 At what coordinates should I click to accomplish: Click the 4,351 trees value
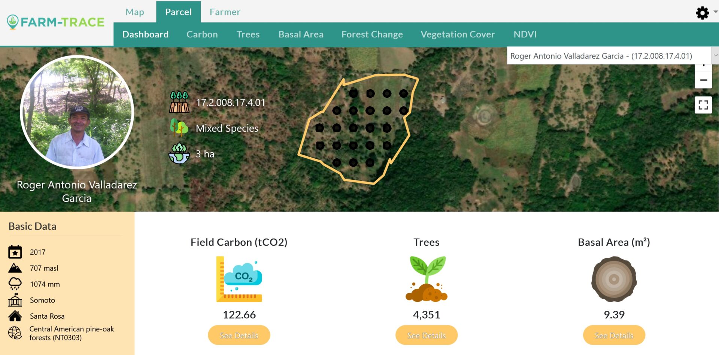(x=427, y=315)
